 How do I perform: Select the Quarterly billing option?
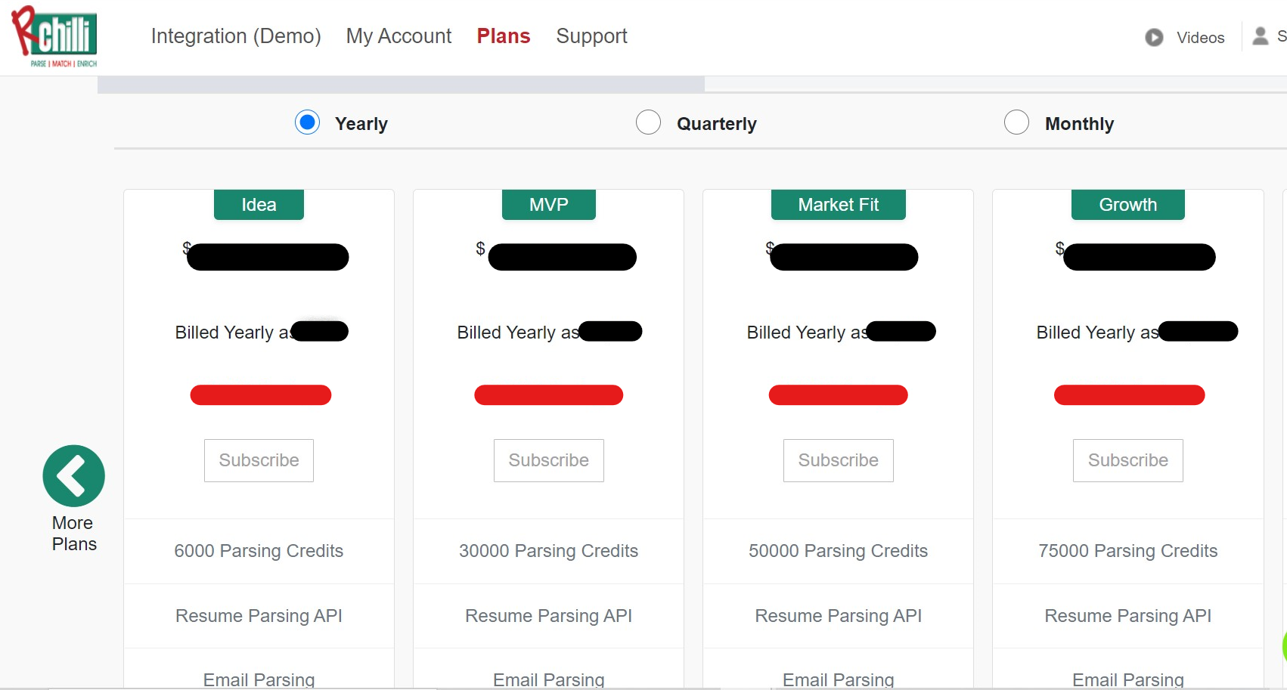[648, 122]
